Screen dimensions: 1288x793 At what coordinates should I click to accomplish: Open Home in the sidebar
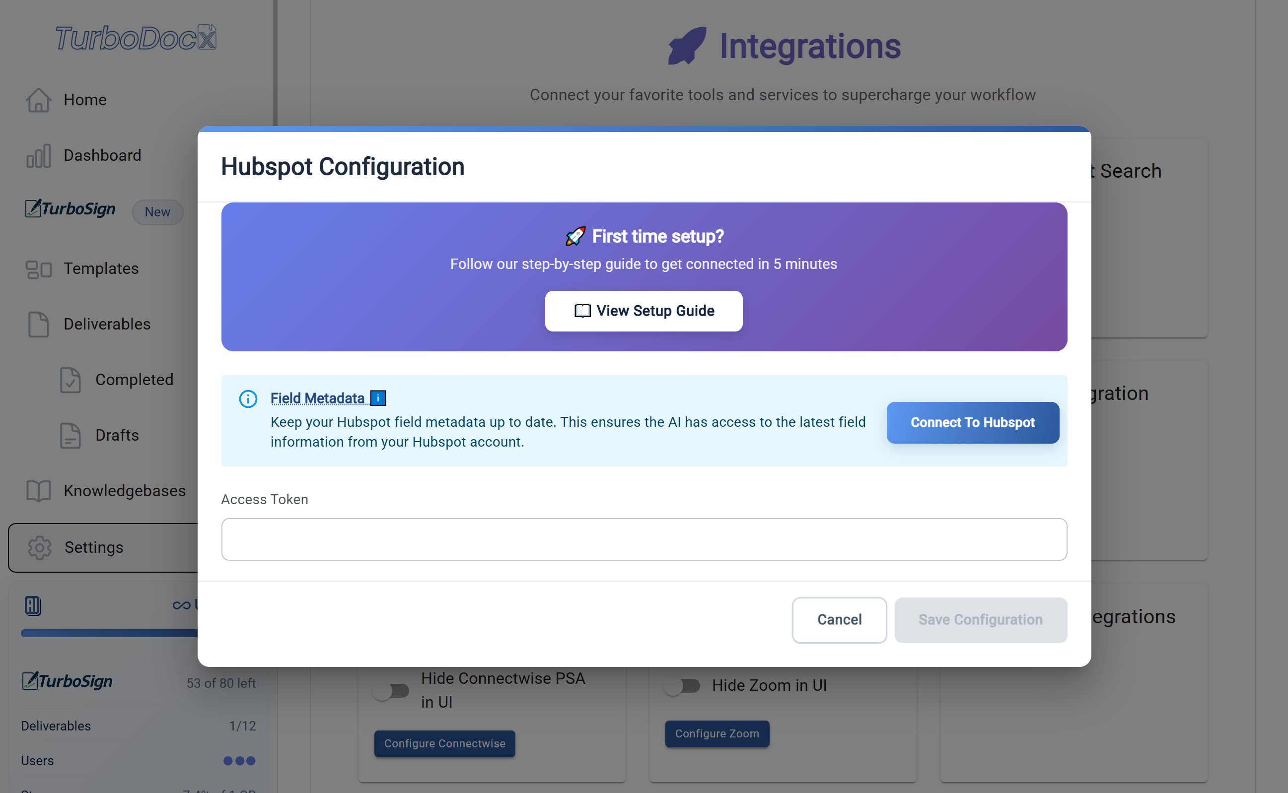85,100
